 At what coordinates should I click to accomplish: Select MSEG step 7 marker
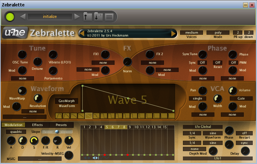[118, 127]
